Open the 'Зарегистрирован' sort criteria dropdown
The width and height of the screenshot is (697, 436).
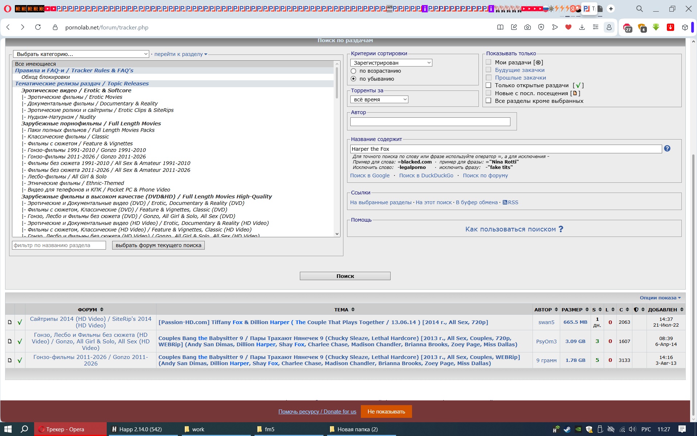coord(391,63)
